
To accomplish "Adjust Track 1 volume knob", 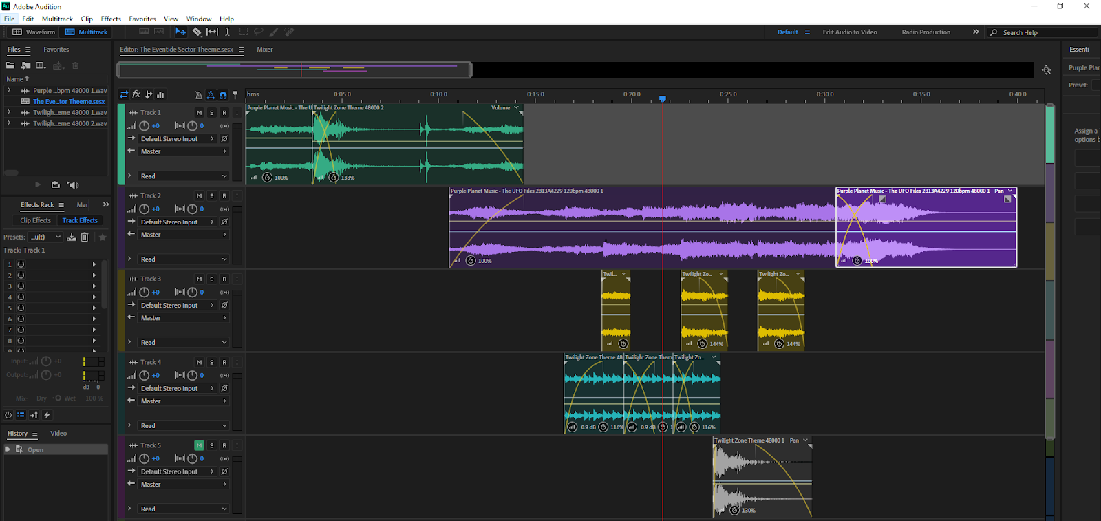I will click(x=144, y=126).
